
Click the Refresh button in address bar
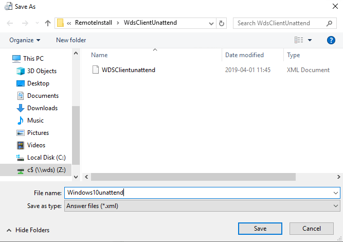[x=222, y=23]
